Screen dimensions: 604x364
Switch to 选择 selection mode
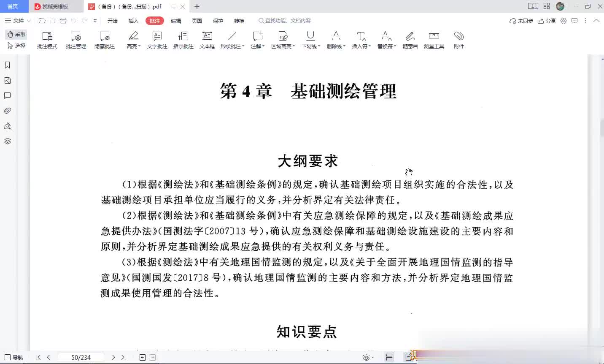tap(16, 46)
